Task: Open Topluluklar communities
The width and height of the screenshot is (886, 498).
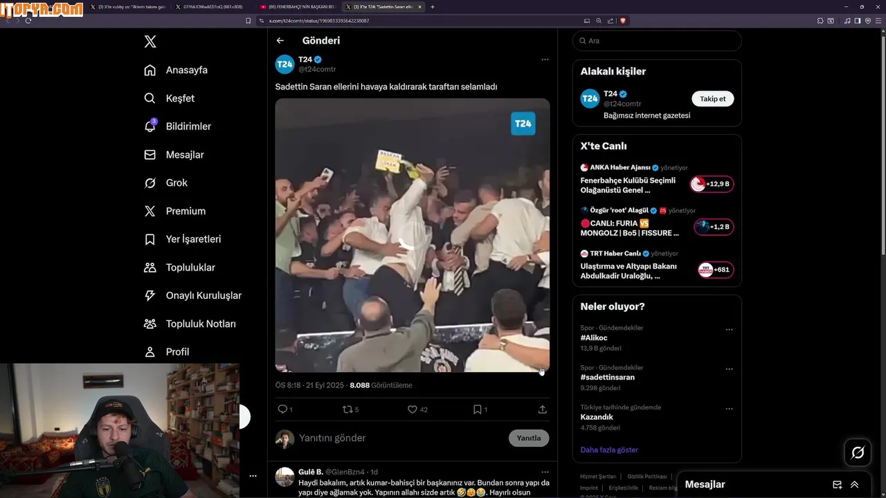Action: coord(180,268)
